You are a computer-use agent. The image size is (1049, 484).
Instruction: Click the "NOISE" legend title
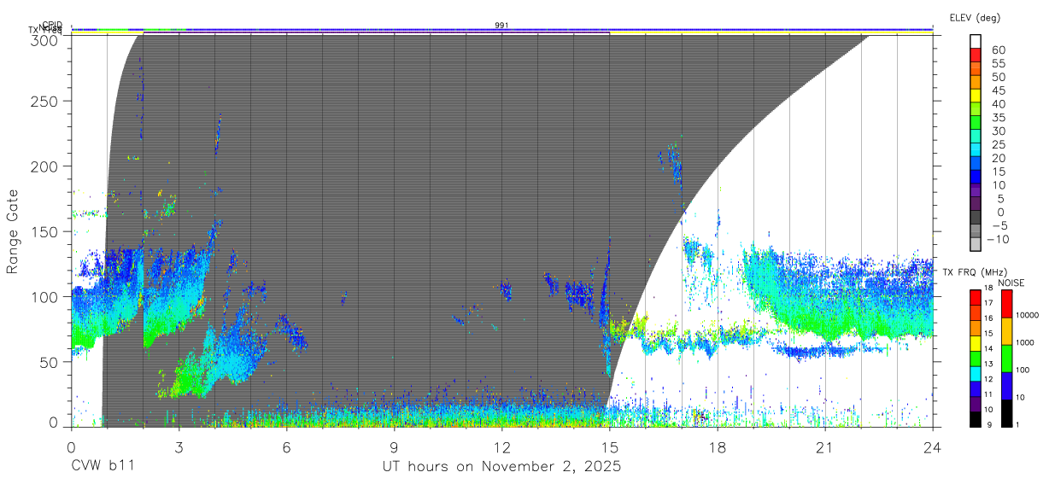click(x=1011, y=282)
